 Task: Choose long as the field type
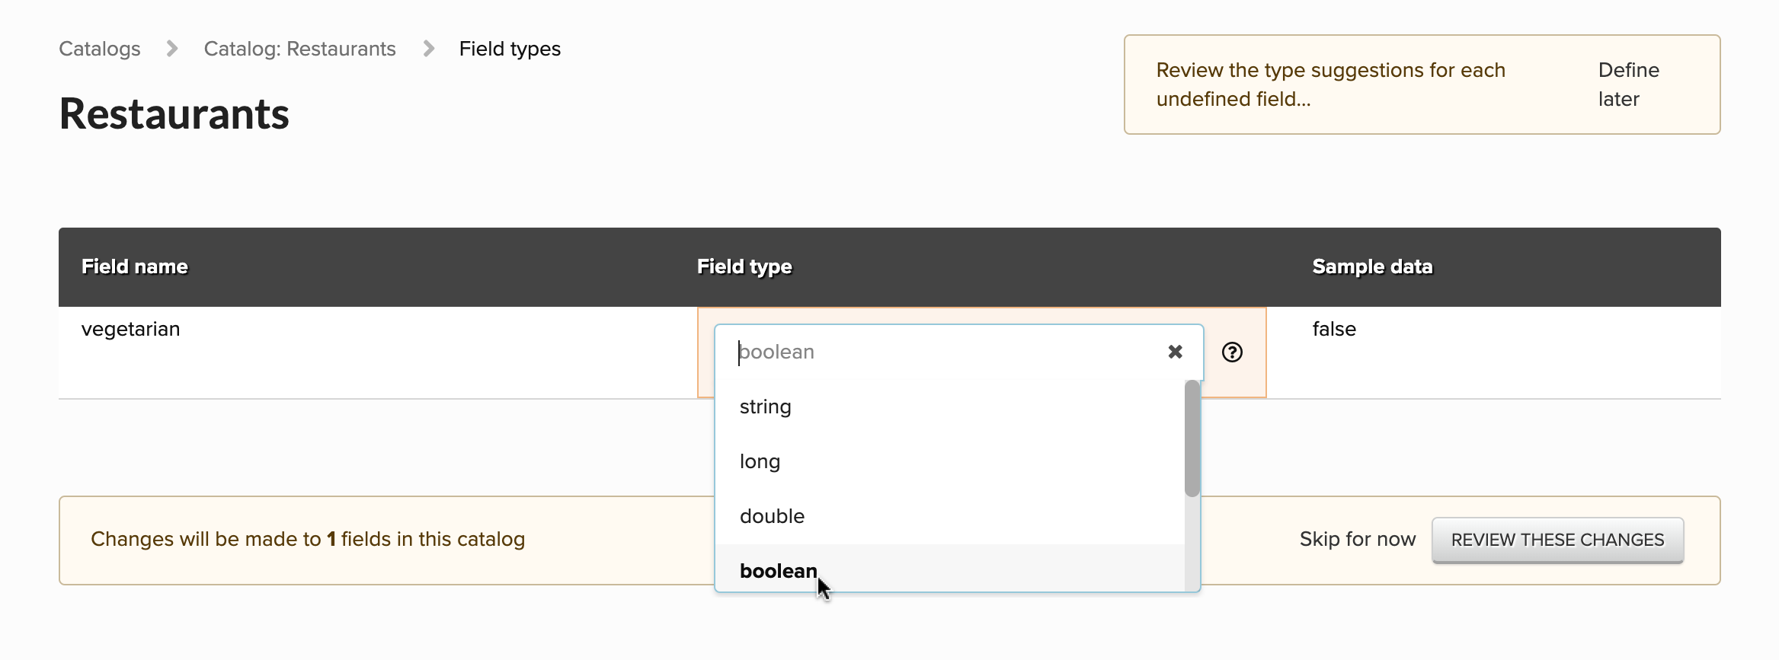[760, 461]
